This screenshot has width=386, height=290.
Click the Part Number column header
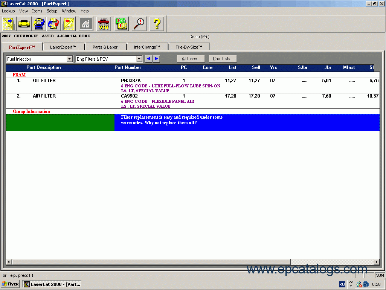click(128, 67)
